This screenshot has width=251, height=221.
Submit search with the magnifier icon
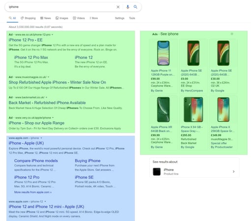(x=135, y=7)
